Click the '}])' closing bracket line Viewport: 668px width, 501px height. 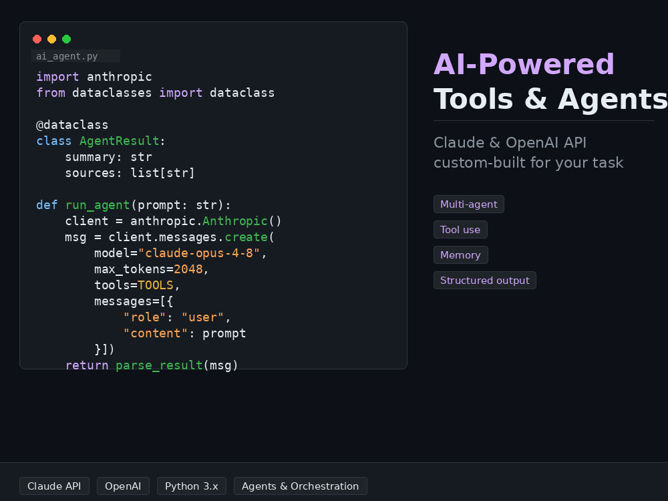[104, 349]
